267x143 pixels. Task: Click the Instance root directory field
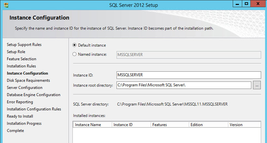(184, 85)
